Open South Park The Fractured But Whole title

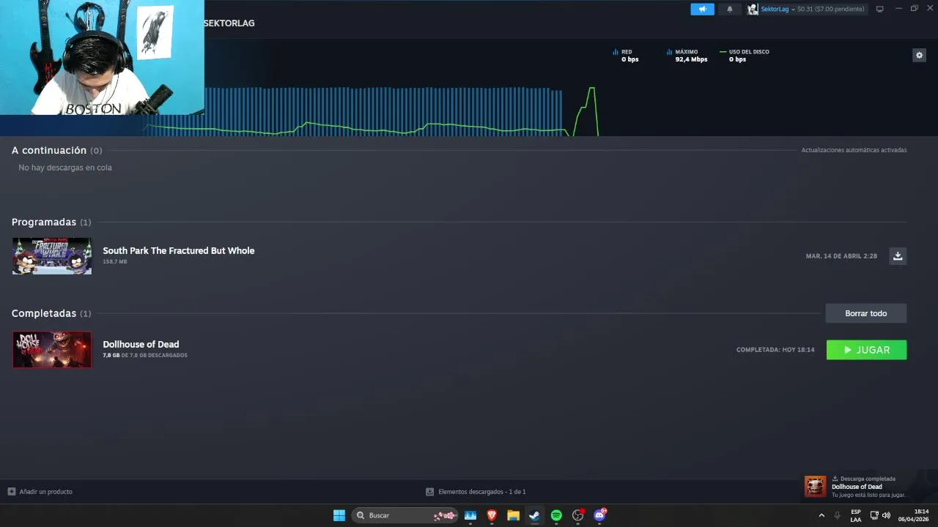coord(179,250)
